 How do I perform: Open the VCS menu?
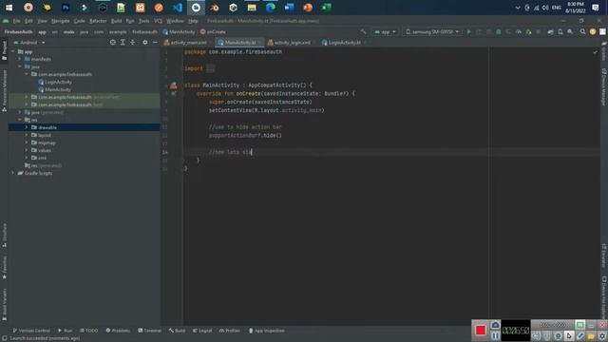coord(159,21)
